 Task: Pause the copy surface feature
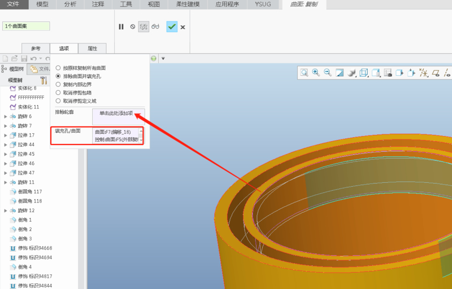click(121, 27)
